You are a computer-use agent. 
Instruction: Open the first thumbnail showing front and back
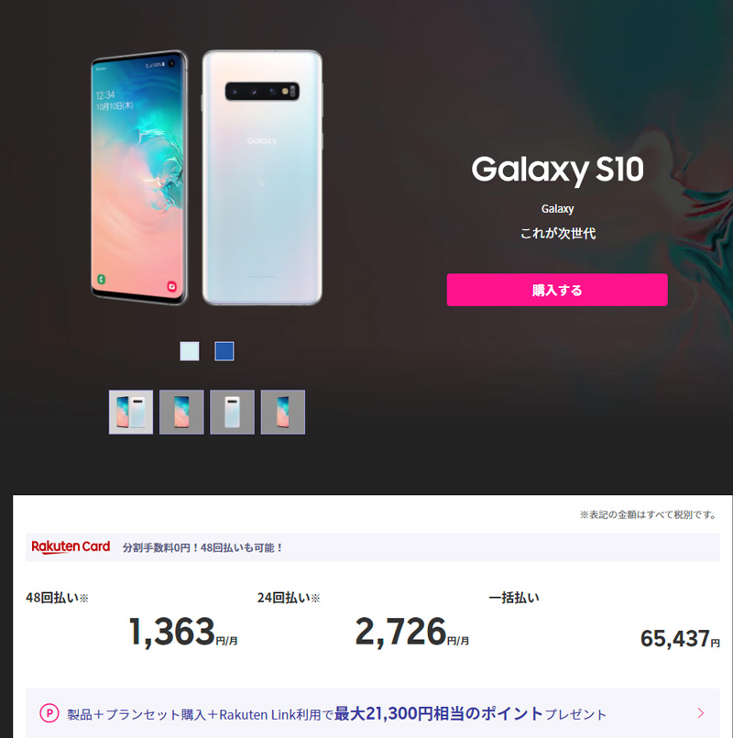coord(131,412)
